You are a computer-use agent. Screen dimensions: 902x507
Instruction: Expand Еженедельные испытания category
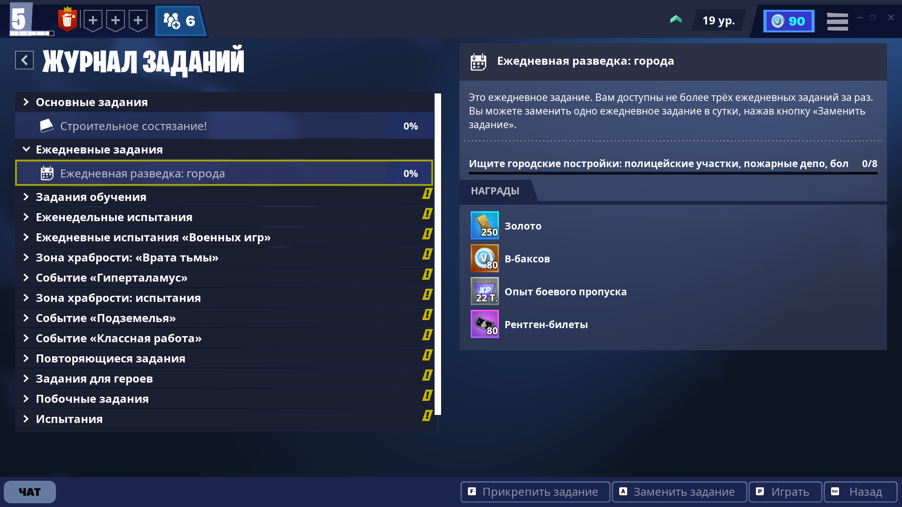(224, 217)
